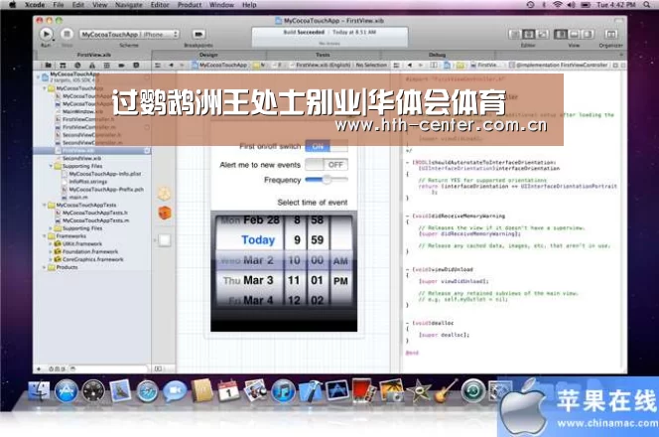Click add button at navigator bottom
This screenshot has height=437, width=659.
(39, 368)
